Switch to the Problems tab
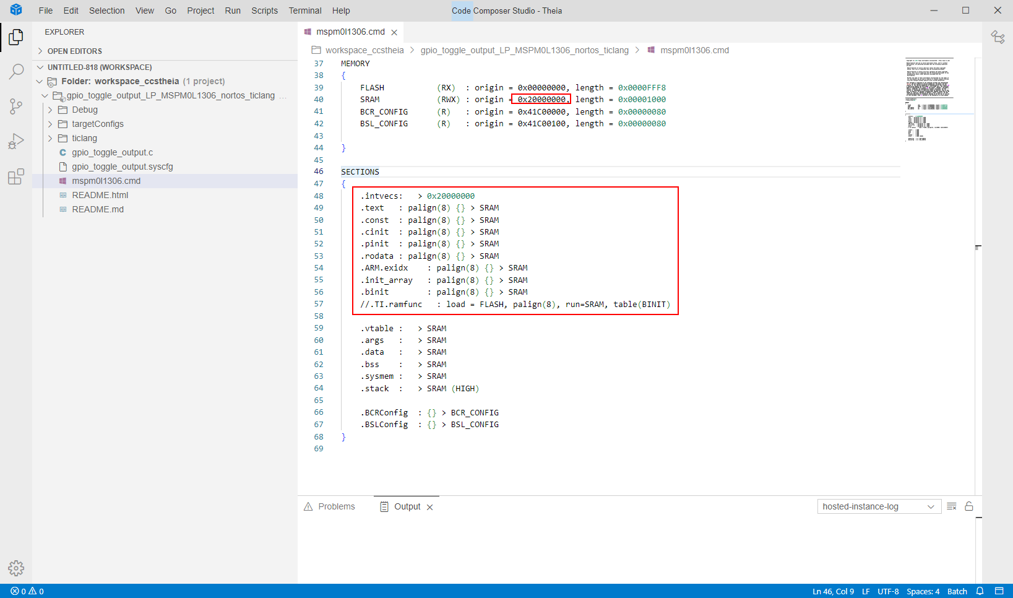The image size is (1013, 598). coord(330,506)
